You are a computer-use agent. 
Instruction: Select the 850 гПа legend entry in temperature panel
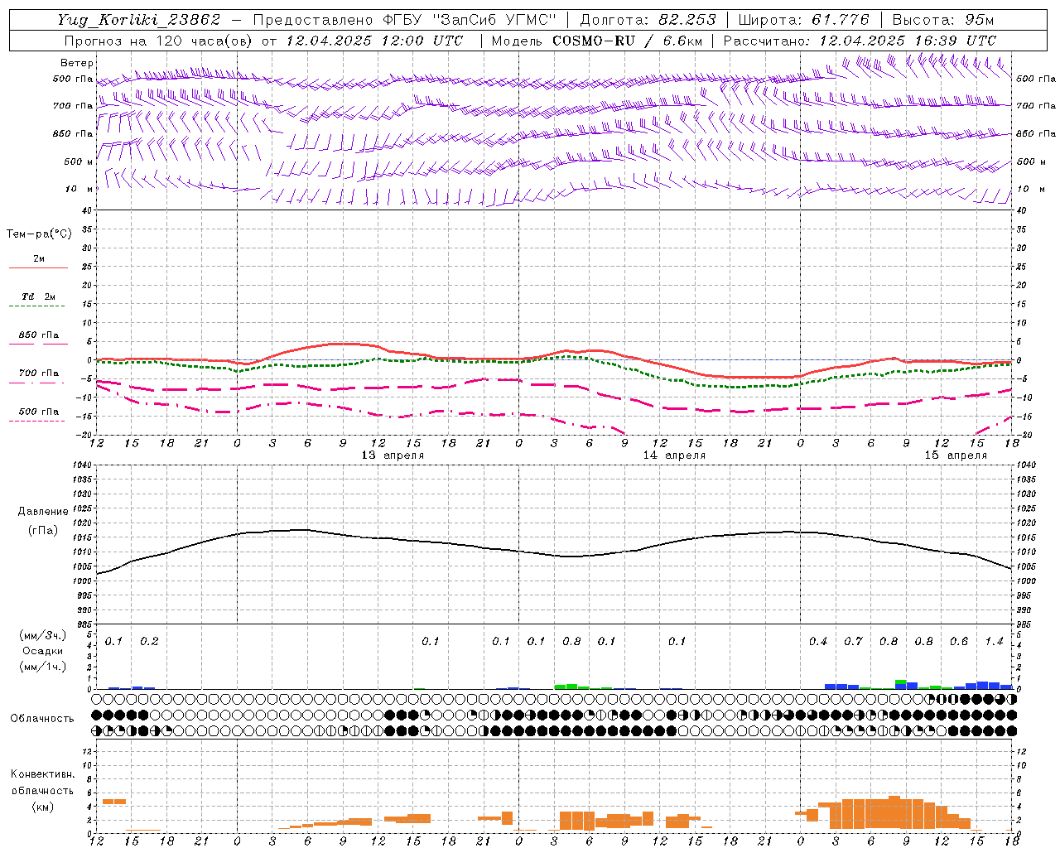click(39, 335)
